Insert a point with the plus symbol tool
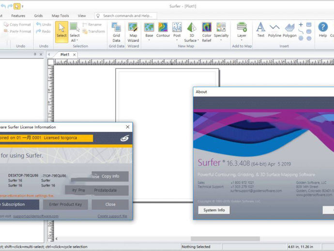Screen dimensions: 334x251 [301, 25]
